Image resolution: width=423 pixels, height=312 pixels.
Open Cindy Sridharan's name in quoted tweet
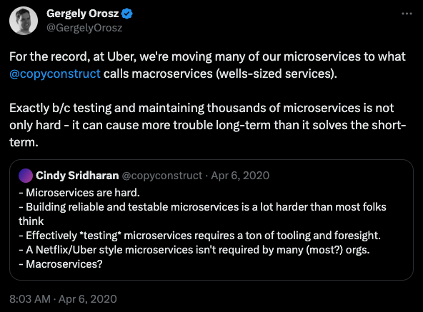click(x=77, y=176)
